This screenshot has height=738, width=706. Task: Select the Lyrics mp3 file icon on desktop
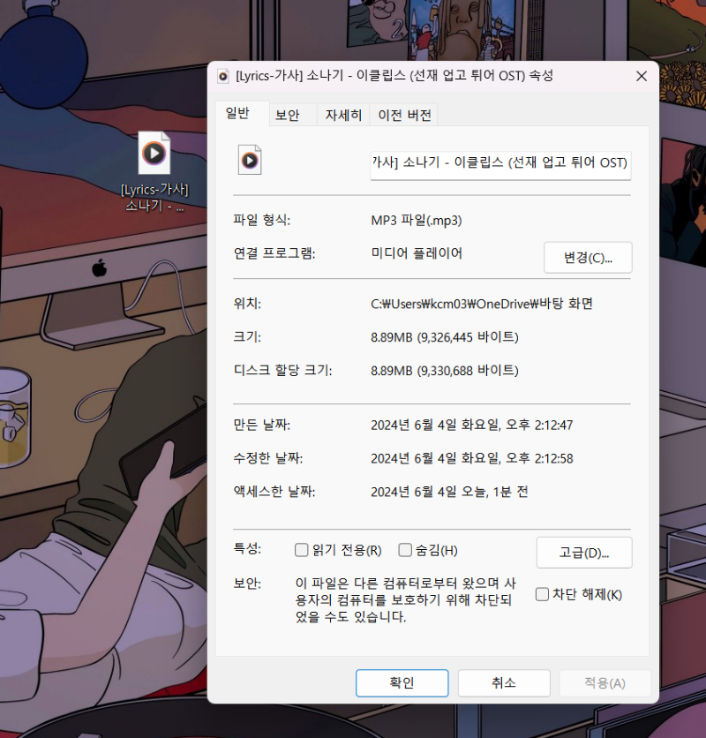click(x=154, y=153)
